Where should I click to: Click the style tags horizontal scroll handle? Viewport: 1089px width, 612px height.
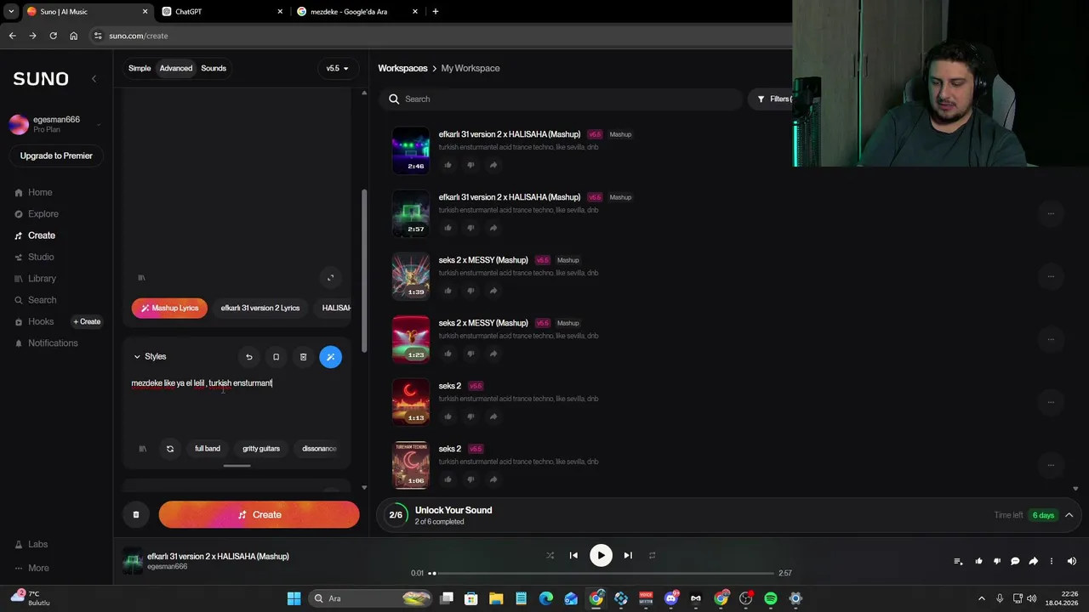pyautogui.click(x=237, y=466)
